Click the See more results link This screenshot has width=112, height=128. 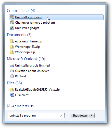[x=22, y=106]
